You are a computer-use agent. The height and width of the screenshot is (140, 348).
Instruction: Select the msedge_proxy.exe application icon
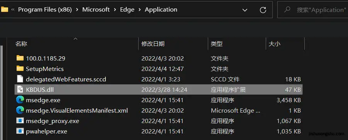click(20, 121)
